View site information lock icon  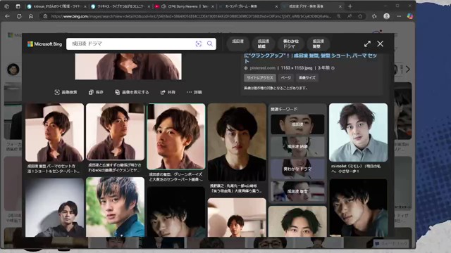pyautogui.click(x=45, y=16)
